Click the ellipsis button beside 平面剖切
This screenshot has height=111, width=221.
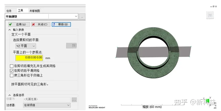tap(82, 17)
